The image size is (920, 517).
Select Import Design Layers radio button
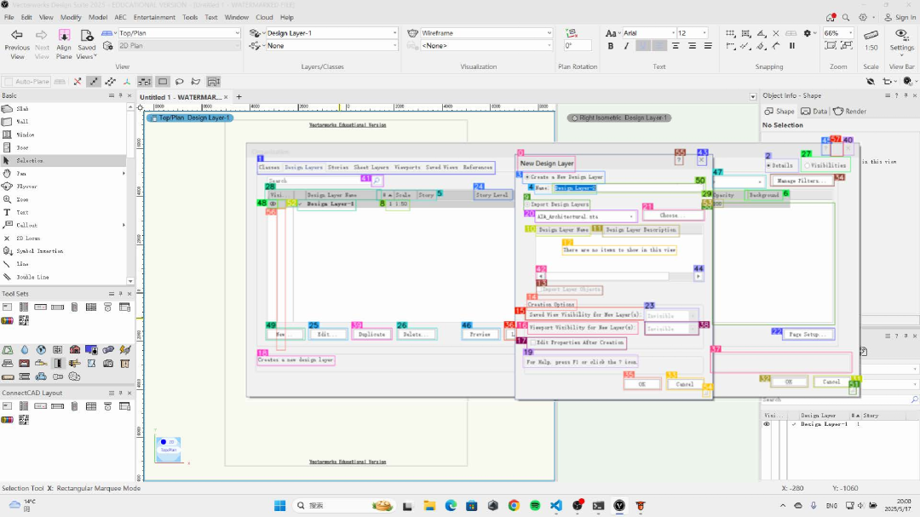527,204
